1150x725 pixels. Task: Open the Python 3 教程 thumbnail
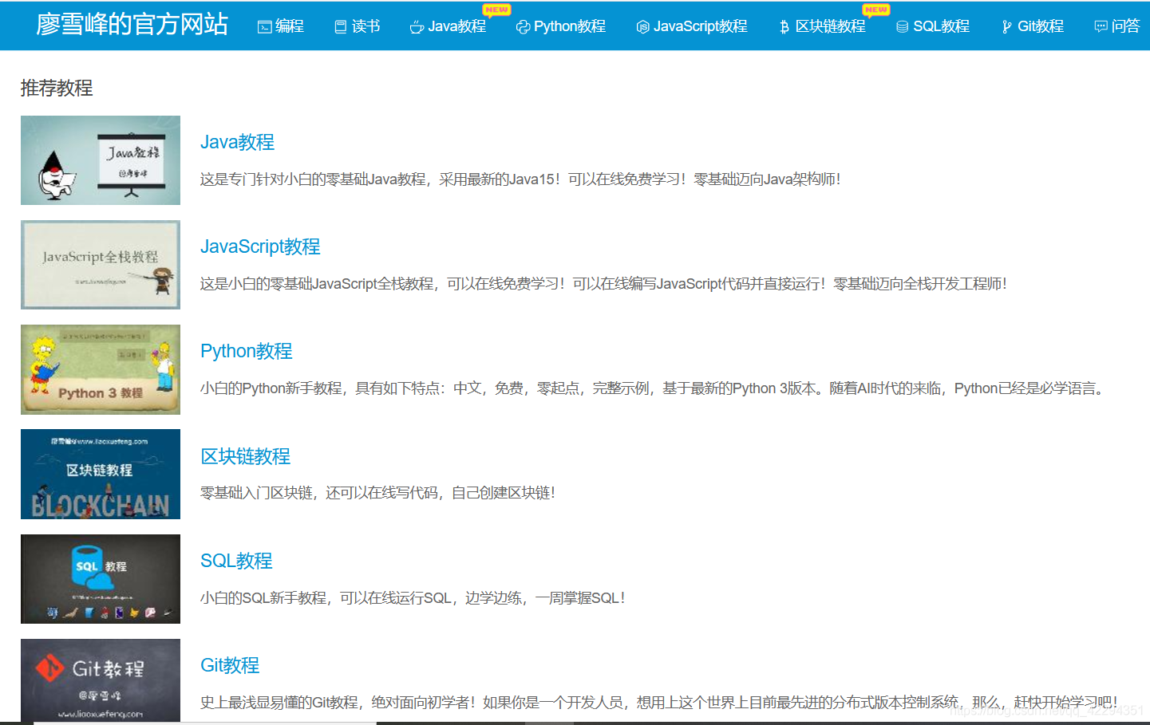click(x=101, y=369)
